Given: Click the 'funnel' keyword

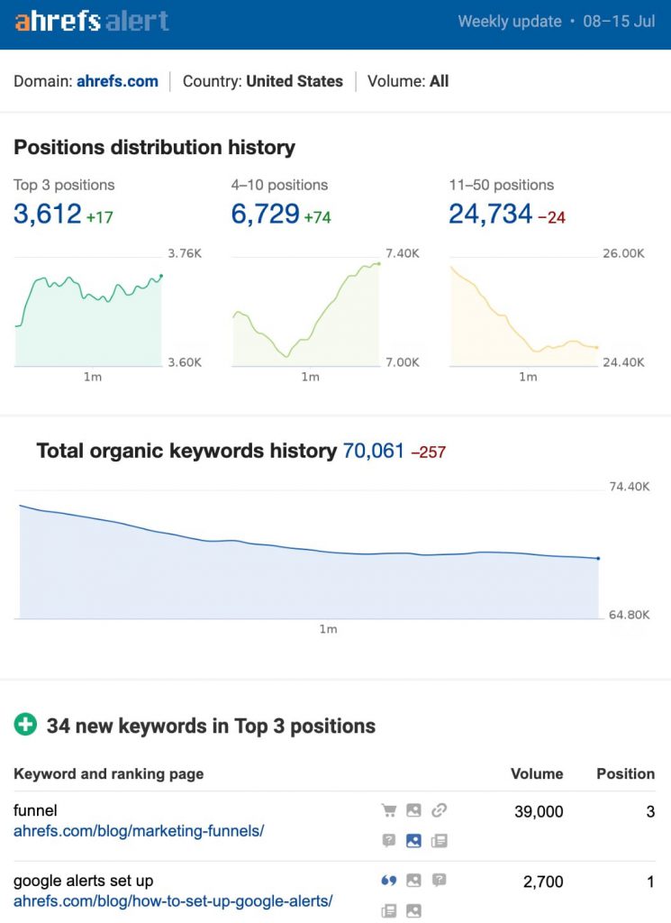Looking at the screenshot, I should (x=35, y=810).
